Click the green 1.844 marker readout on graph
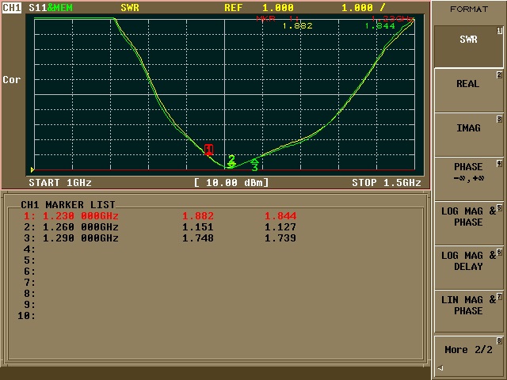507x380 pixels. pyautogui.click(x=380, y=25)
